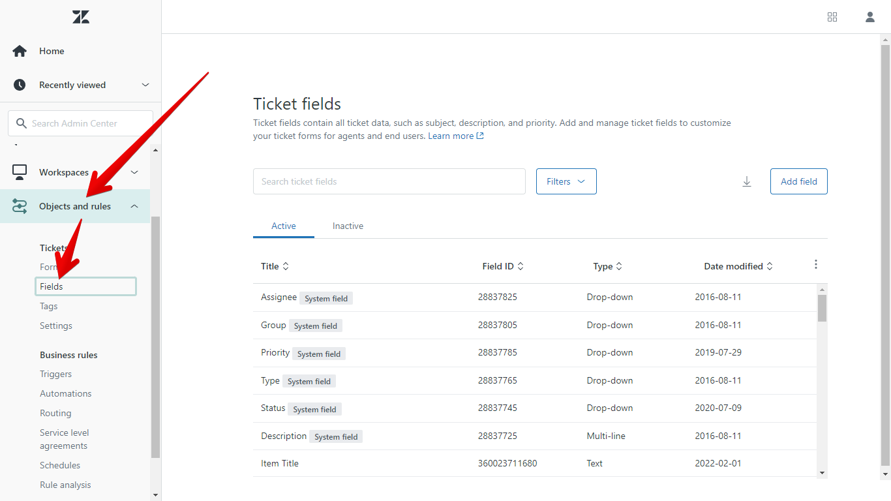891x501 pixels.
Task: Open Automations under Business rules
Action: 66,393
